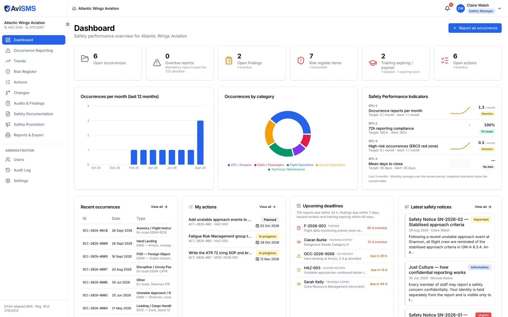508x317 pixels.
Task: Click the AviSMS shield logo
Action: click(x=7, y=9)
